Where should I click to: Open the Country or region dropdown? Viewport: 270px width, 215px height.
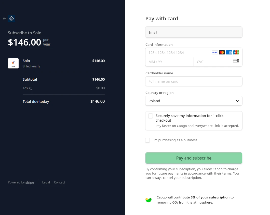[x=194, y=101]
